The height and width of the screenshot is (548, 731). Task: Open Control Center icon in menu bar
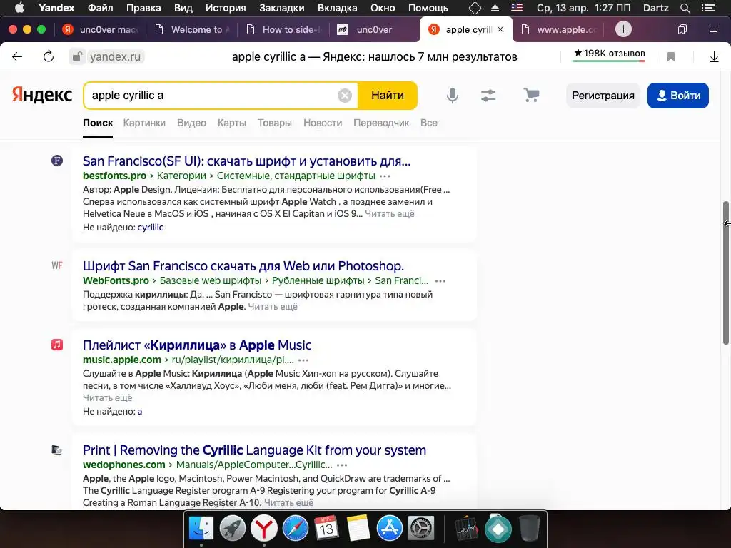pos(708,8)
